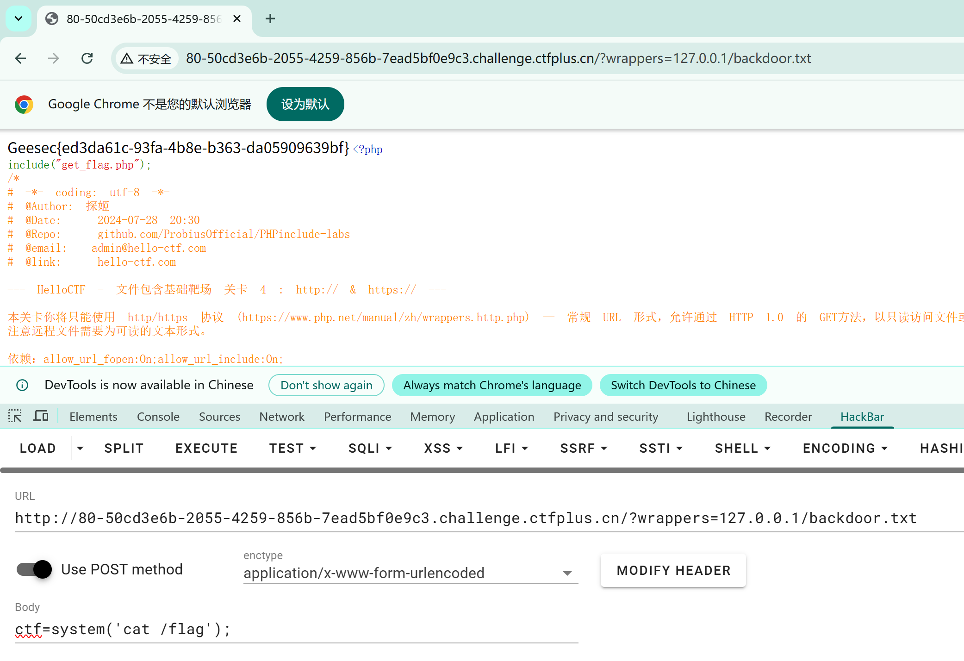Image resolution: width=964 pixels, height=661 pixels.
Task: Expand the LOAD dropdown arrow
Action: 80,448
